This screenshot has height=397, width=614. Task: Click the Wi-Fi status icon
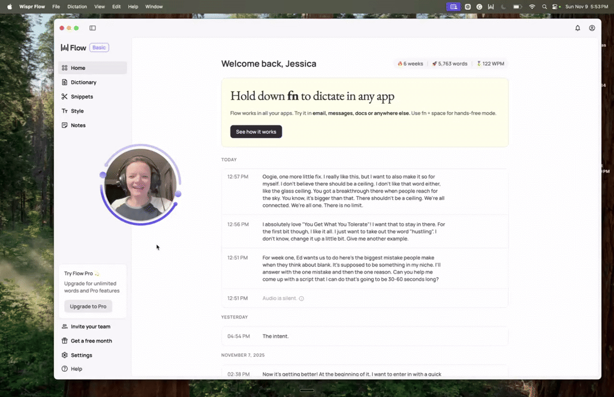(x=532, y=7)
